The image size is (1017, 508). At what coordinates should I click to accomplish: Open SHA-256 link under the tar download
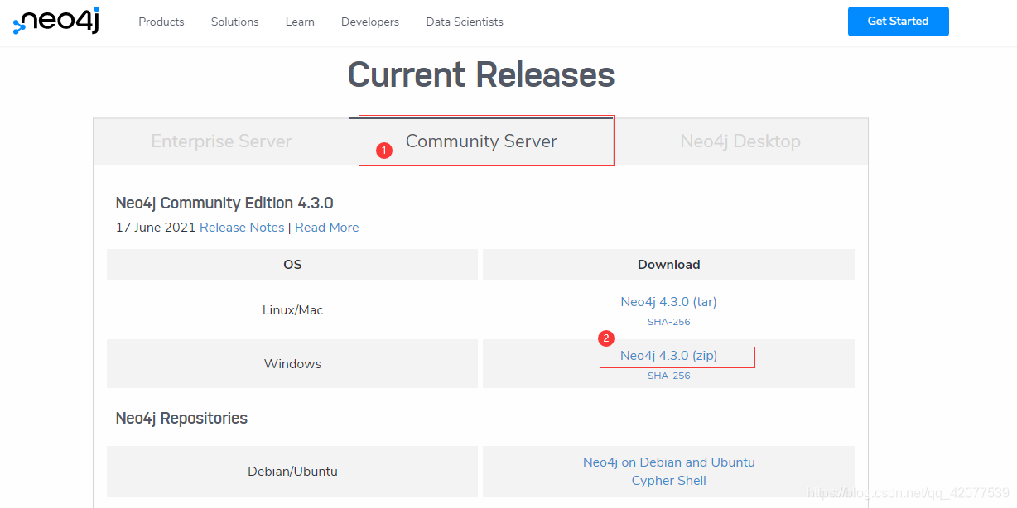click(668, 322)
